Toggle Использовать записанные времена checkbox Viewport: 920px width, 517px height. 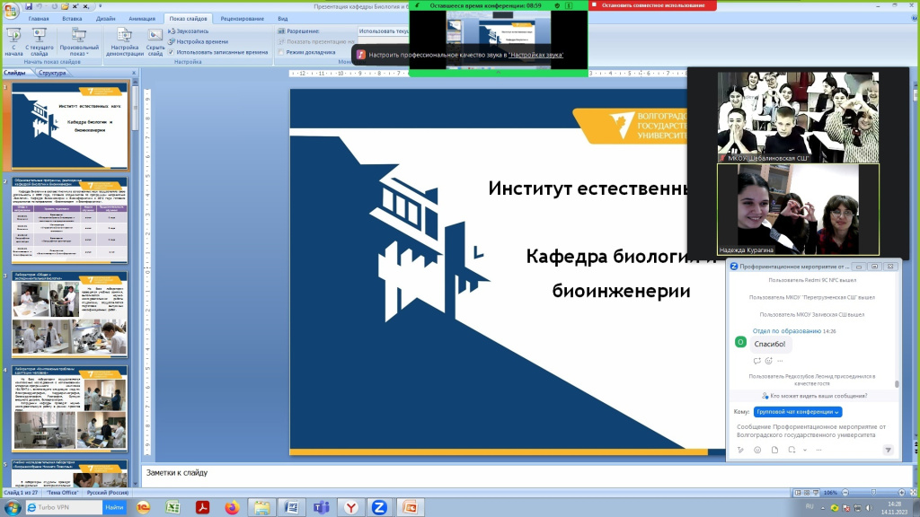pos(172,52)
